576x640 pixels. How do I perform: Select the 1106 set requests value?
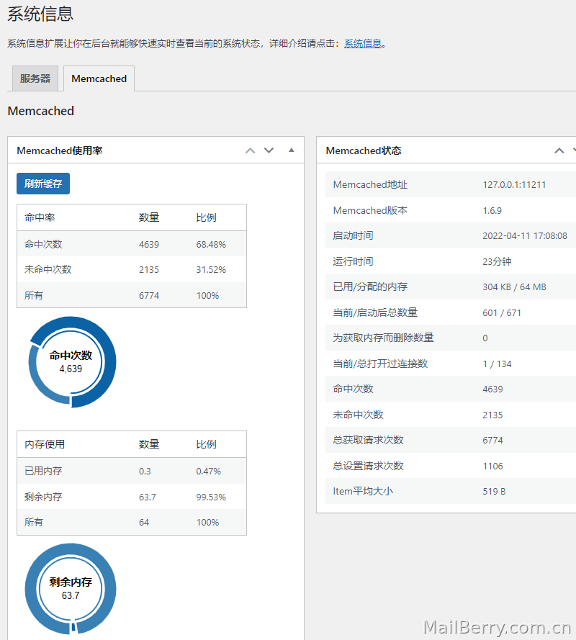coord(492,466)
